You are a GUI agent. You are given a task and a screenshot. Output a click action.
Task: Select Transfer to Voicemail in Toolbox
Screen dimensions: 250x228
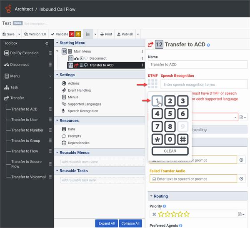click(x=29, y=177)
